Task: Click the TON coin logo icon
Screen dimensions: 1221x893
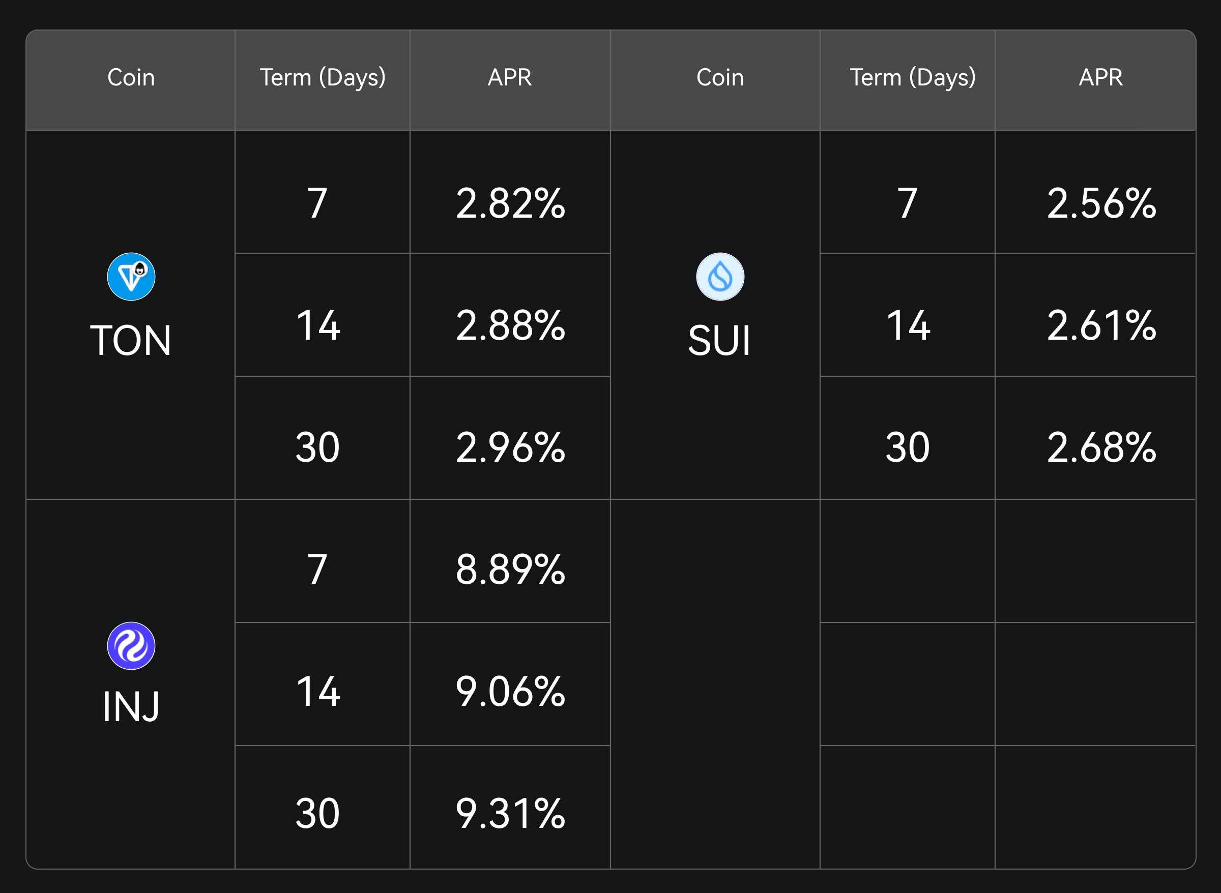Action: click(x=131, y=277)
